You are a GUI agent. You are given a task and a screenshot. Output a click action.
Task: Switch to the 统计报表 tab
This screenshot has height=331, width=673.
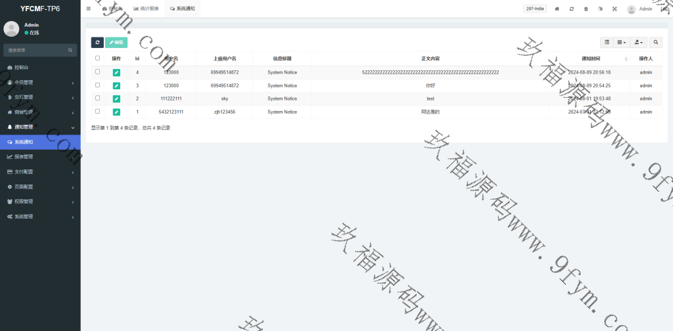[145, 9]
